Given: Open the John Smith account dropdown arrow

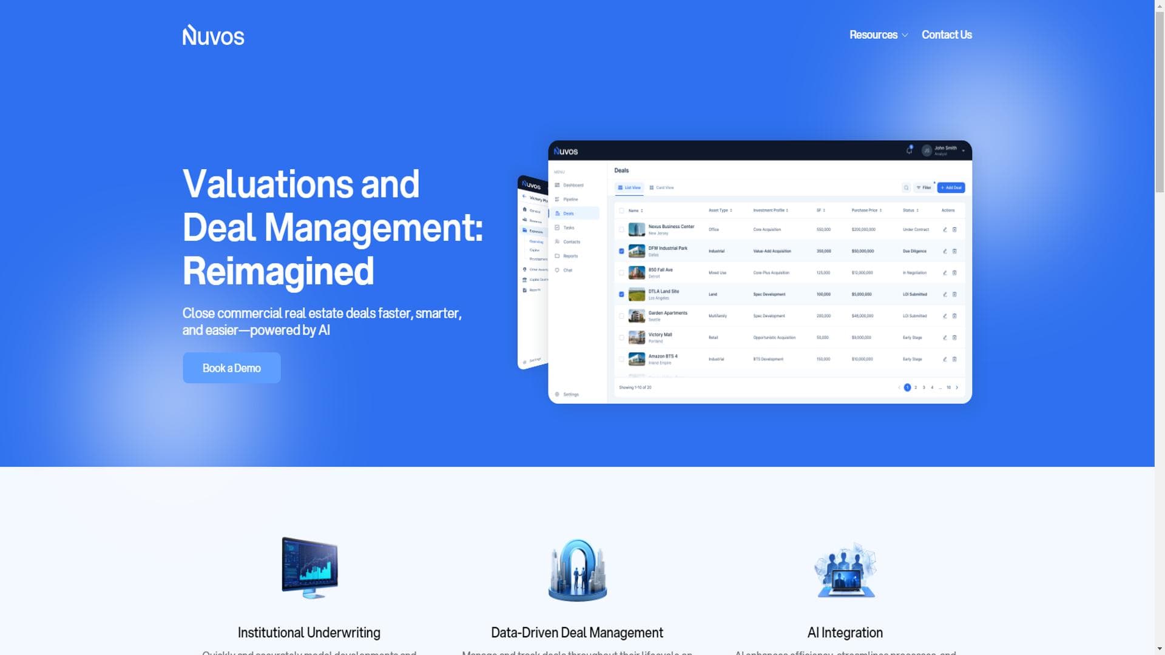Looking at the screenshot, I should (963, 151).
